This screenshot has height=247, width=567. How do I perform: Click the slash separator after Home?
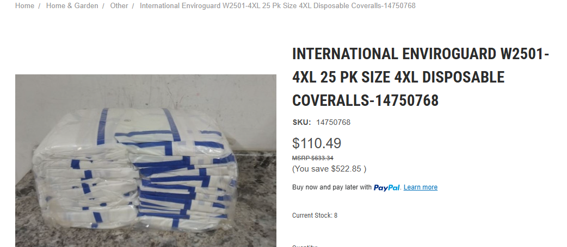coord(39,6)
